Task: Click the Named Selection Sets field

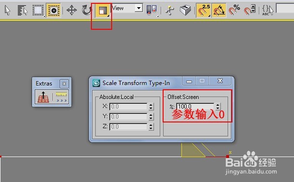Action: [x=285, y=8]
